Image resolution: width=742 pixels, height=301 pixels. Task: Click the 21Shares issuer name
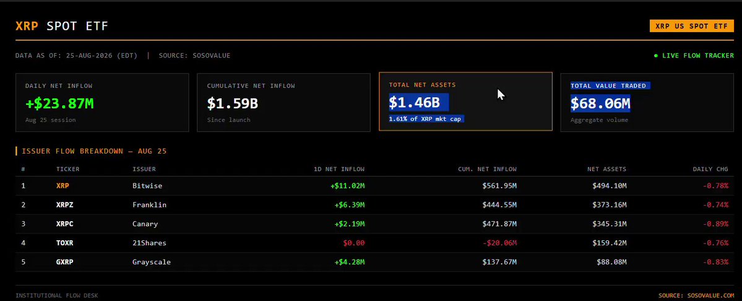(150, 243)
